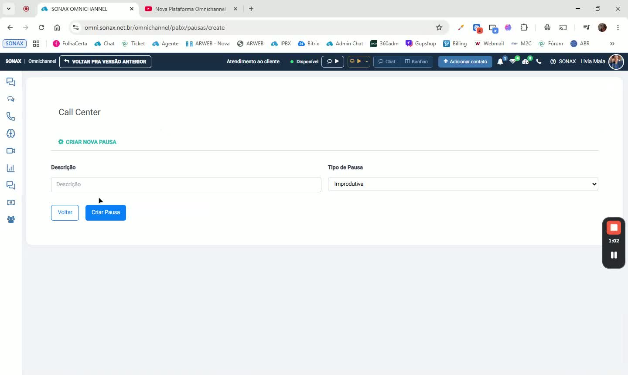
Task: Switch to Kanban view
Action: [x=416, y=61]
